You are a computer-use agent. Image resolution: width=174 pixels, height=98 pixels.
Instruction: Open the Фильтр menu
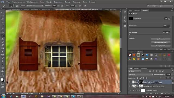tap(67, 2)
